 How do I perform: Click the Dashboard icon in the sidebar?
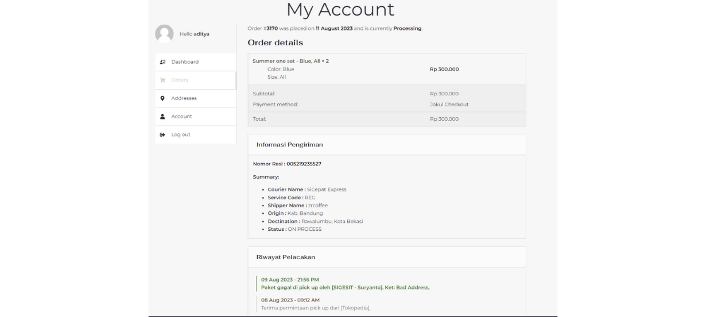coord(162,62)
